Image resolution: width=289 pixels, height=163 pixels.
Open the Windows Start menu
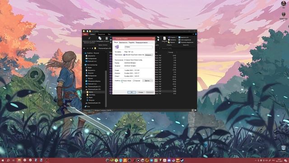pyautogui.click(x=3, y=160)
